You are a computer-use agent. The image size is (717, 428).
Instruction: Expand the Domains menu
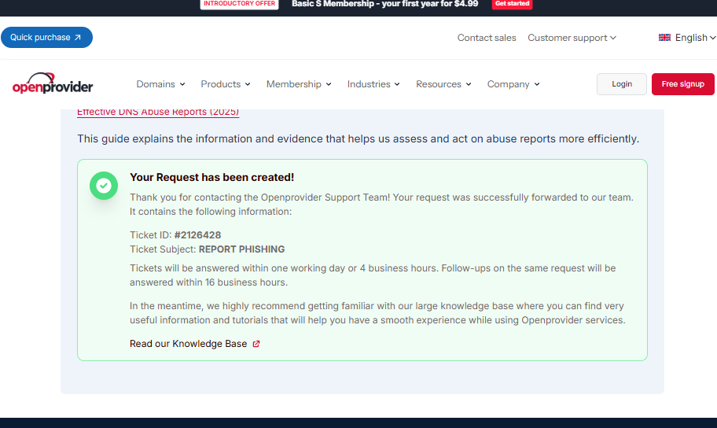[160, 84]
